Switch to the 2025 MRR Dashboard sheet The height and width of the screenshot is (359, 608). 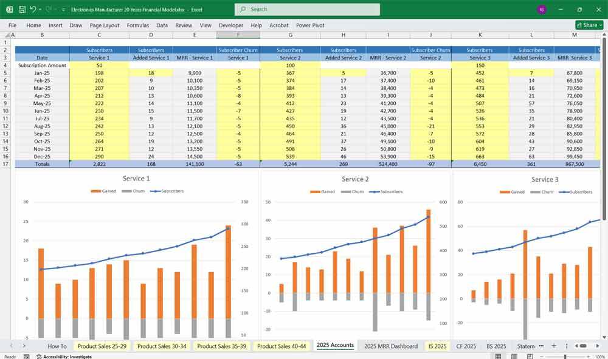pos(391,346)
